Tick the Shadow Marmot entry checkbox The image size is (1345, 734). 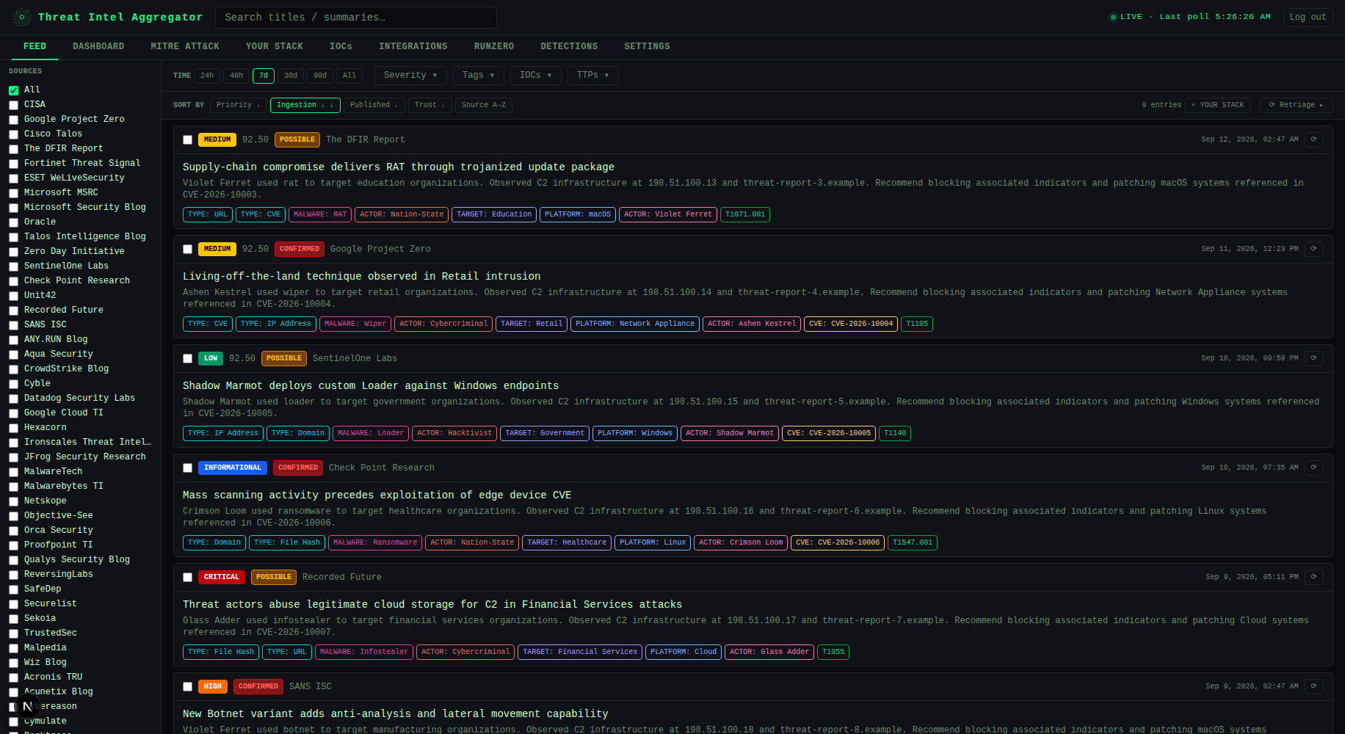[x=187, y=359]
